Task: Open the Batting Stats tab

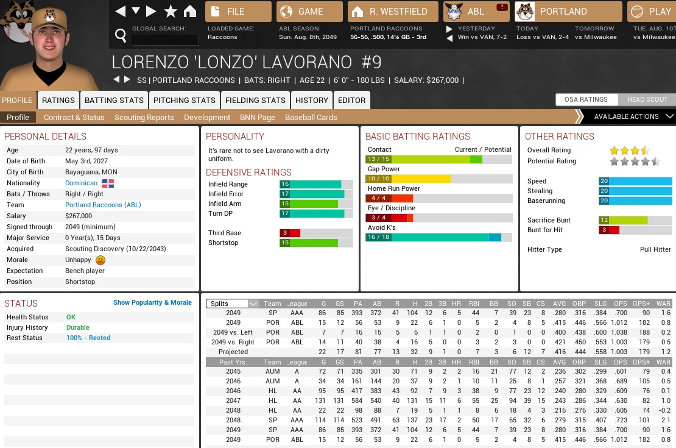Action: [x=114, y=100]
